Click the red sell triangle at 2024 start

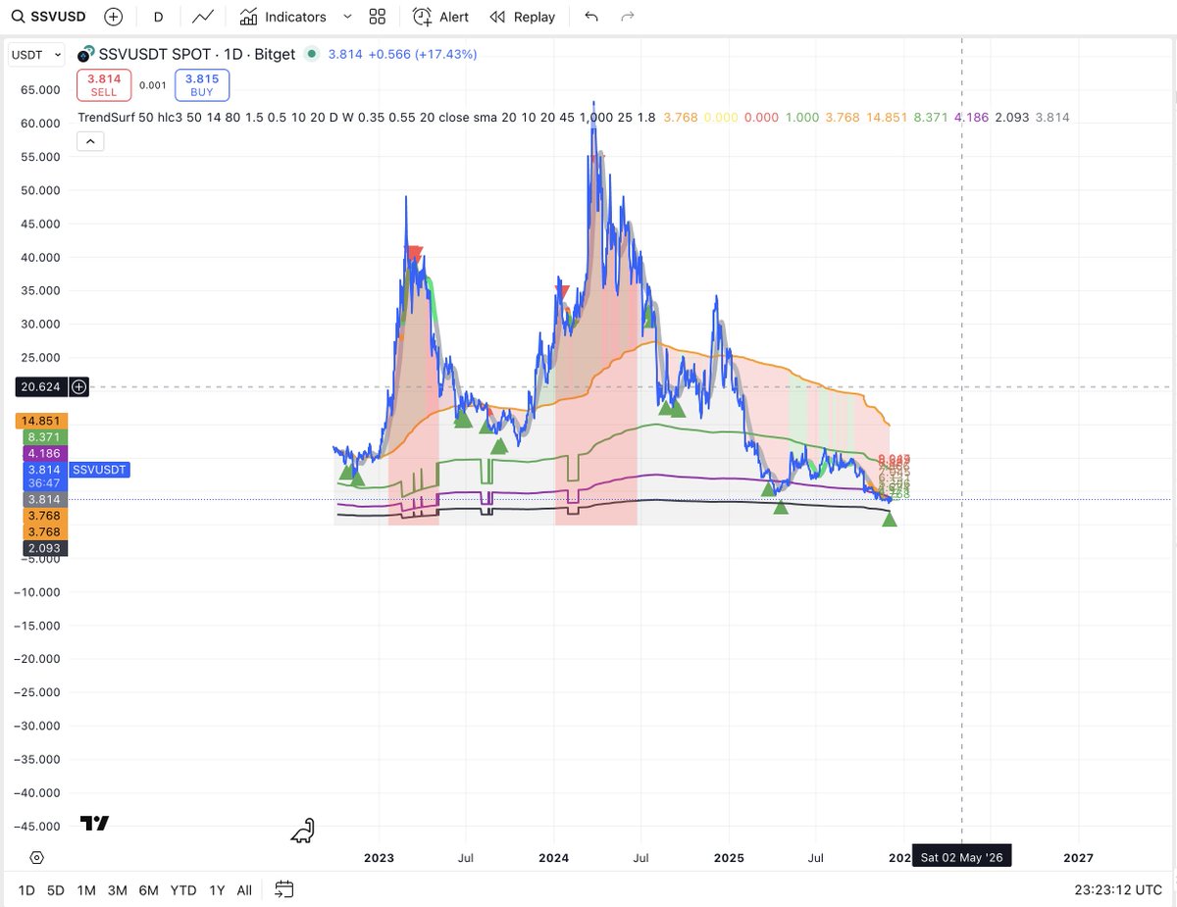click(562, 291)
